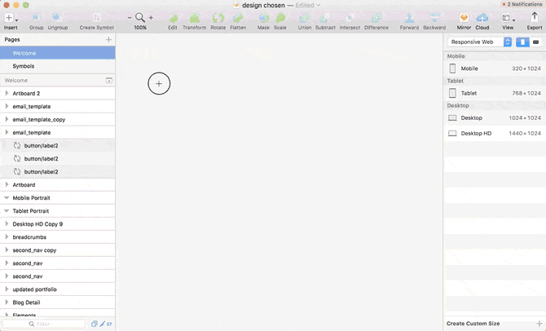Viewport: 546px width, 331px height.
Task: Collapse the pages list toggle beside Welcome
Action: pos(109,81)
